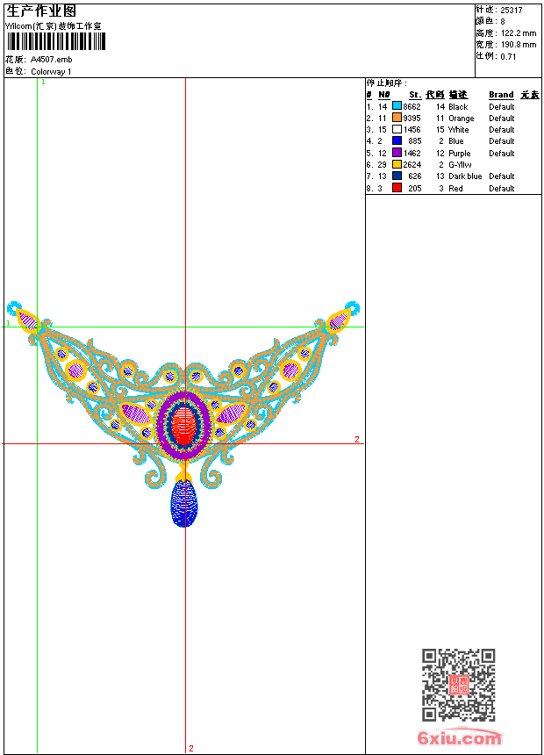Click the Orange description in row 2
This screenshot has width=544, height=755.
click(462, 119)
